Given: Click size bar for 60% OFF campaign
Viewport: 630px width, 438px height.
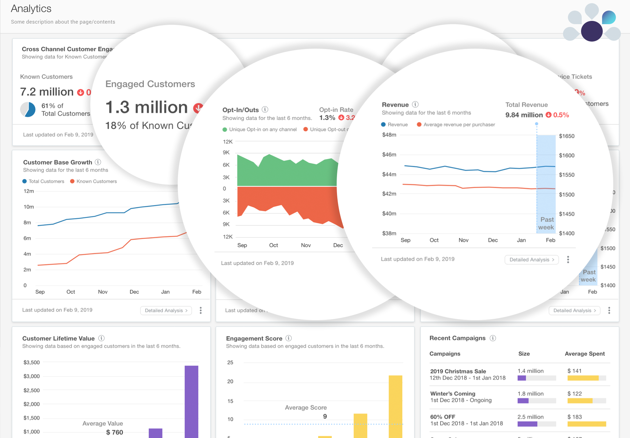Looking at the screenshot, I should click(537, 424).
